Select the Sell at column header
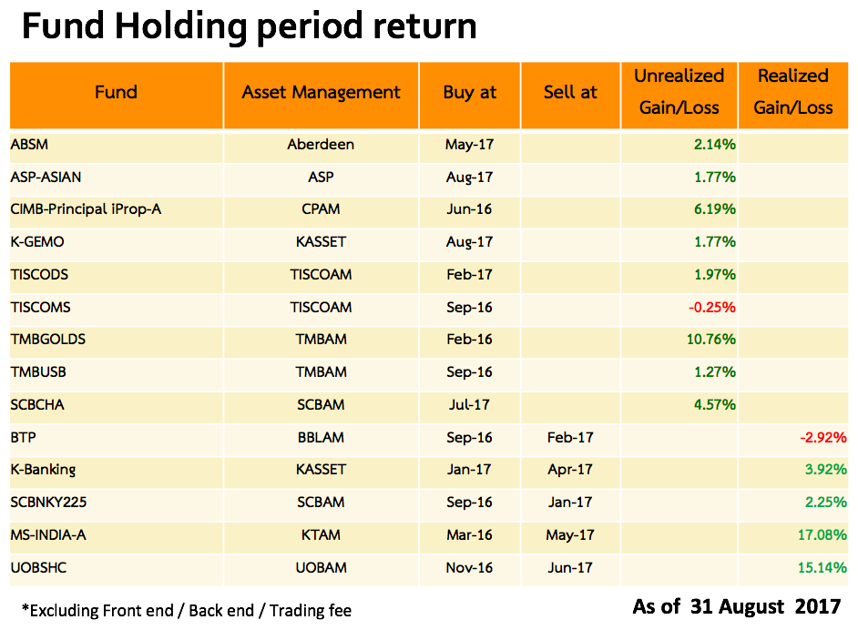This screenshot has height=630, width=858. [570, 92]
